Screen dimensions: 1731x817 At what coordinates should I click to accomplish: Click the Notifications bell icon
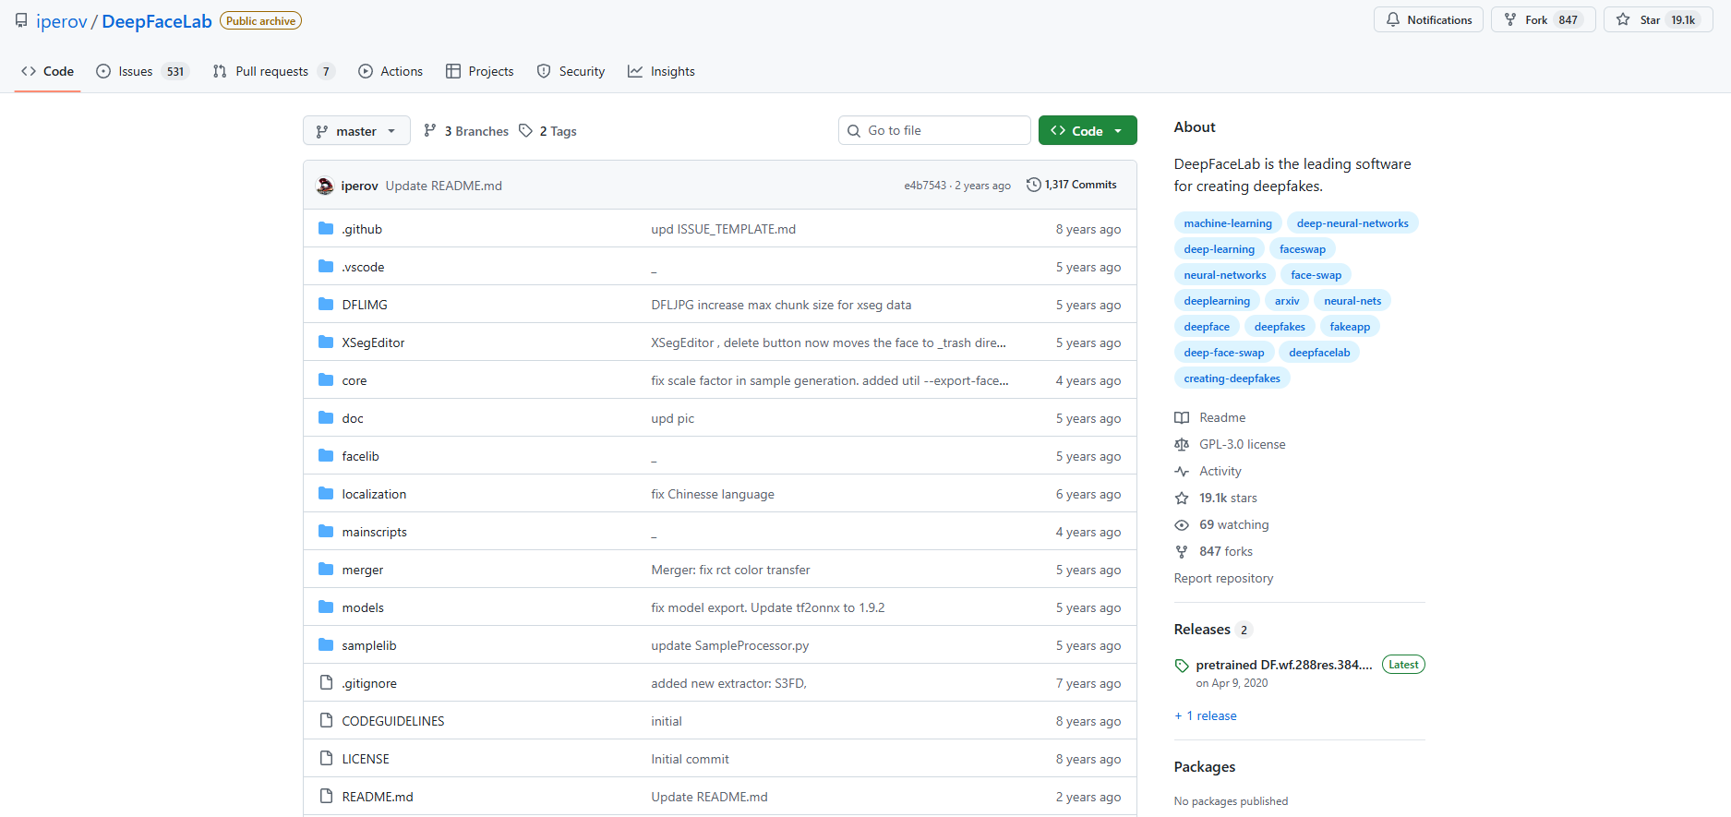(x=1393, y=20)
